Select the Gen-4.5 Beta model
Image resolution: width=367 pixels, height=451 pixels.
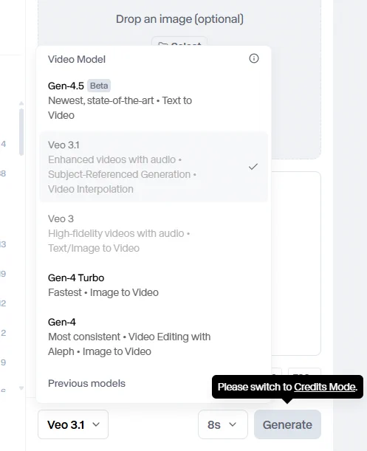click(x=154, y=100)
